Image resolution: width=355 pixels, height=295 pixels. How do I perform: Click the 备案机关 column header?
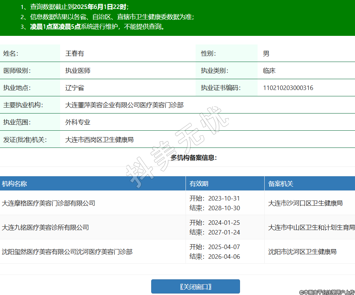click(281, 184)
